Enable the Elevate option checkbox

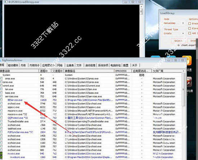(x=189, y=28)
